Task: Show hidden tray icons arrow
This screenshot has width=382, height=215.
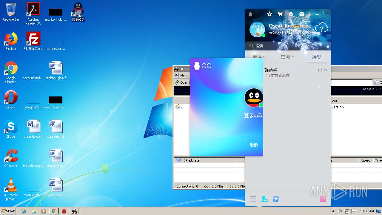Action: click(333, 211)
